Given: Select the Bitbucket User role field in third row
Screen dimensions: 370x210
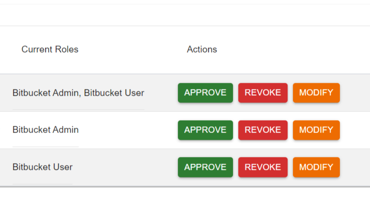Looking at the screenshot, I should pos(43,167).
